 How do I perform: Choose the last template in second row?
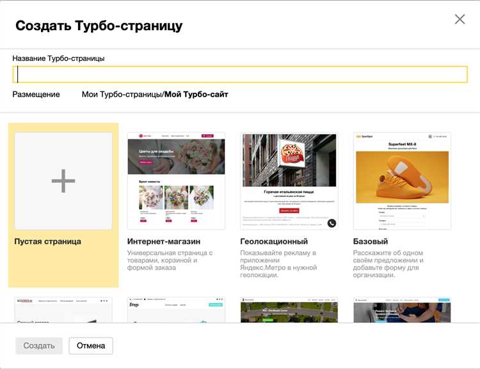[x=402, y=310]
